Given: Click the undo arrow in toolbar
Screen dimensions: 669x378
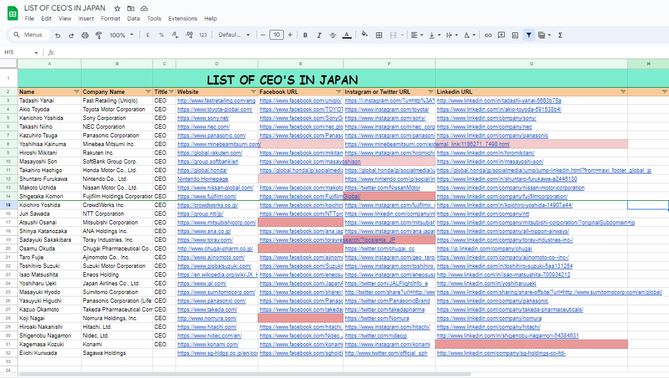Looking at the screenshot, I should 58,35.
